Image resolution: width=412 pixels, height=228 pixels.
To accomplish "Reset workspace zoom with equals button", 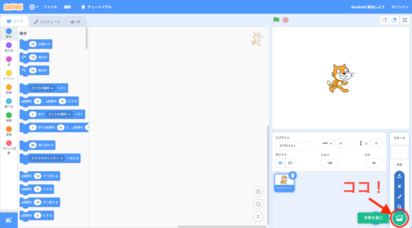I will coord(258,217).
